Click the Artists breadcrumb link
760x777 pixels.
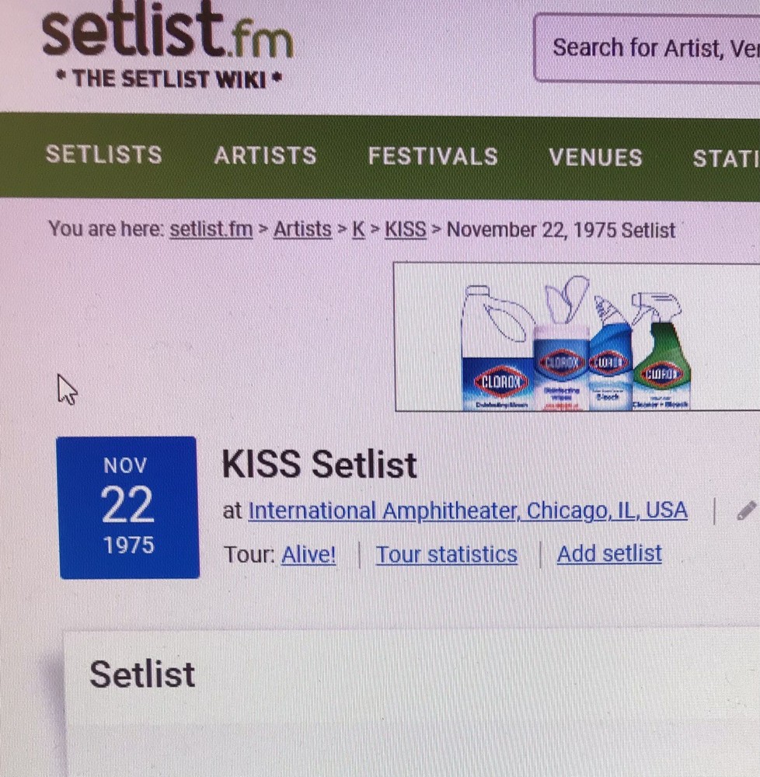click(x=302, y=229)
